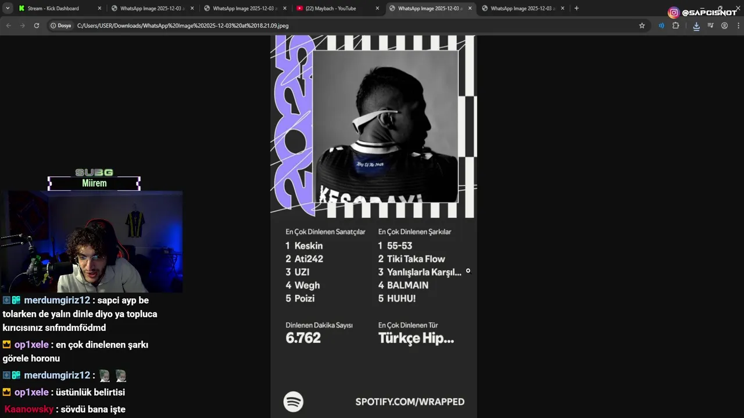This screenshot has height=418, width=744.
Task: Reload the current page
Action: 37,26
